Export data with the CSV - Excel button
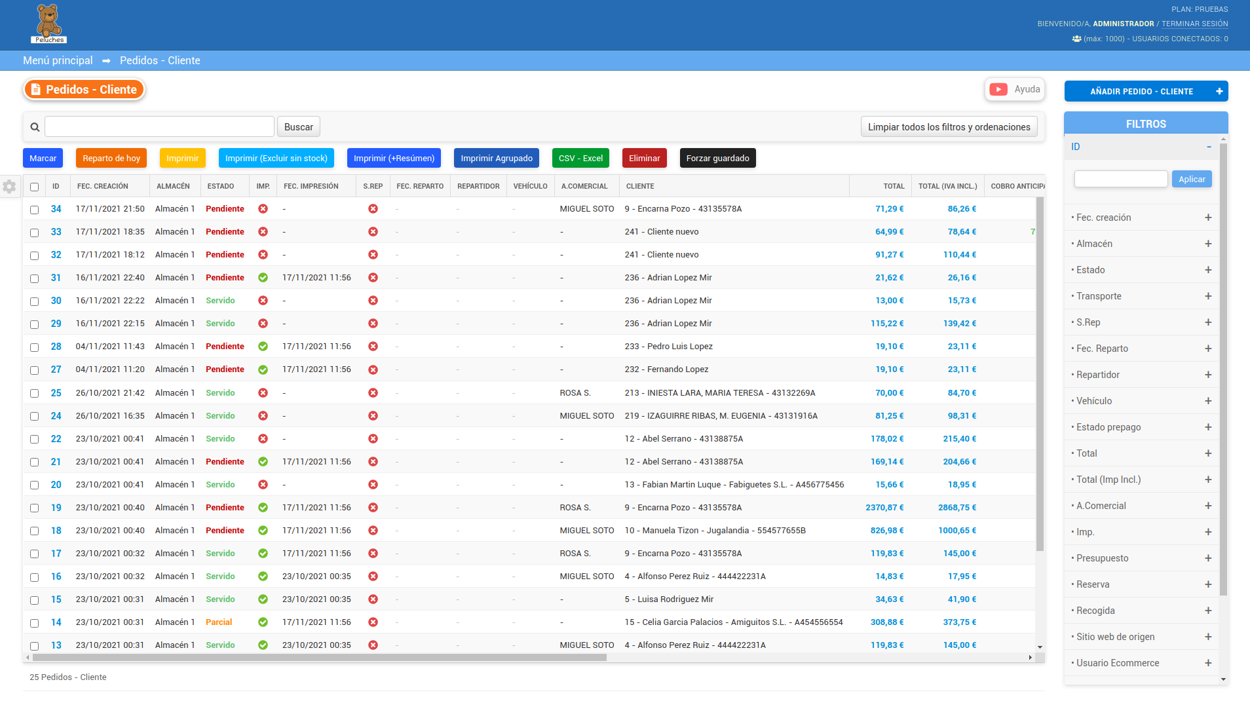The height and width of the screenshot is (701, 1250). (580, 158)
